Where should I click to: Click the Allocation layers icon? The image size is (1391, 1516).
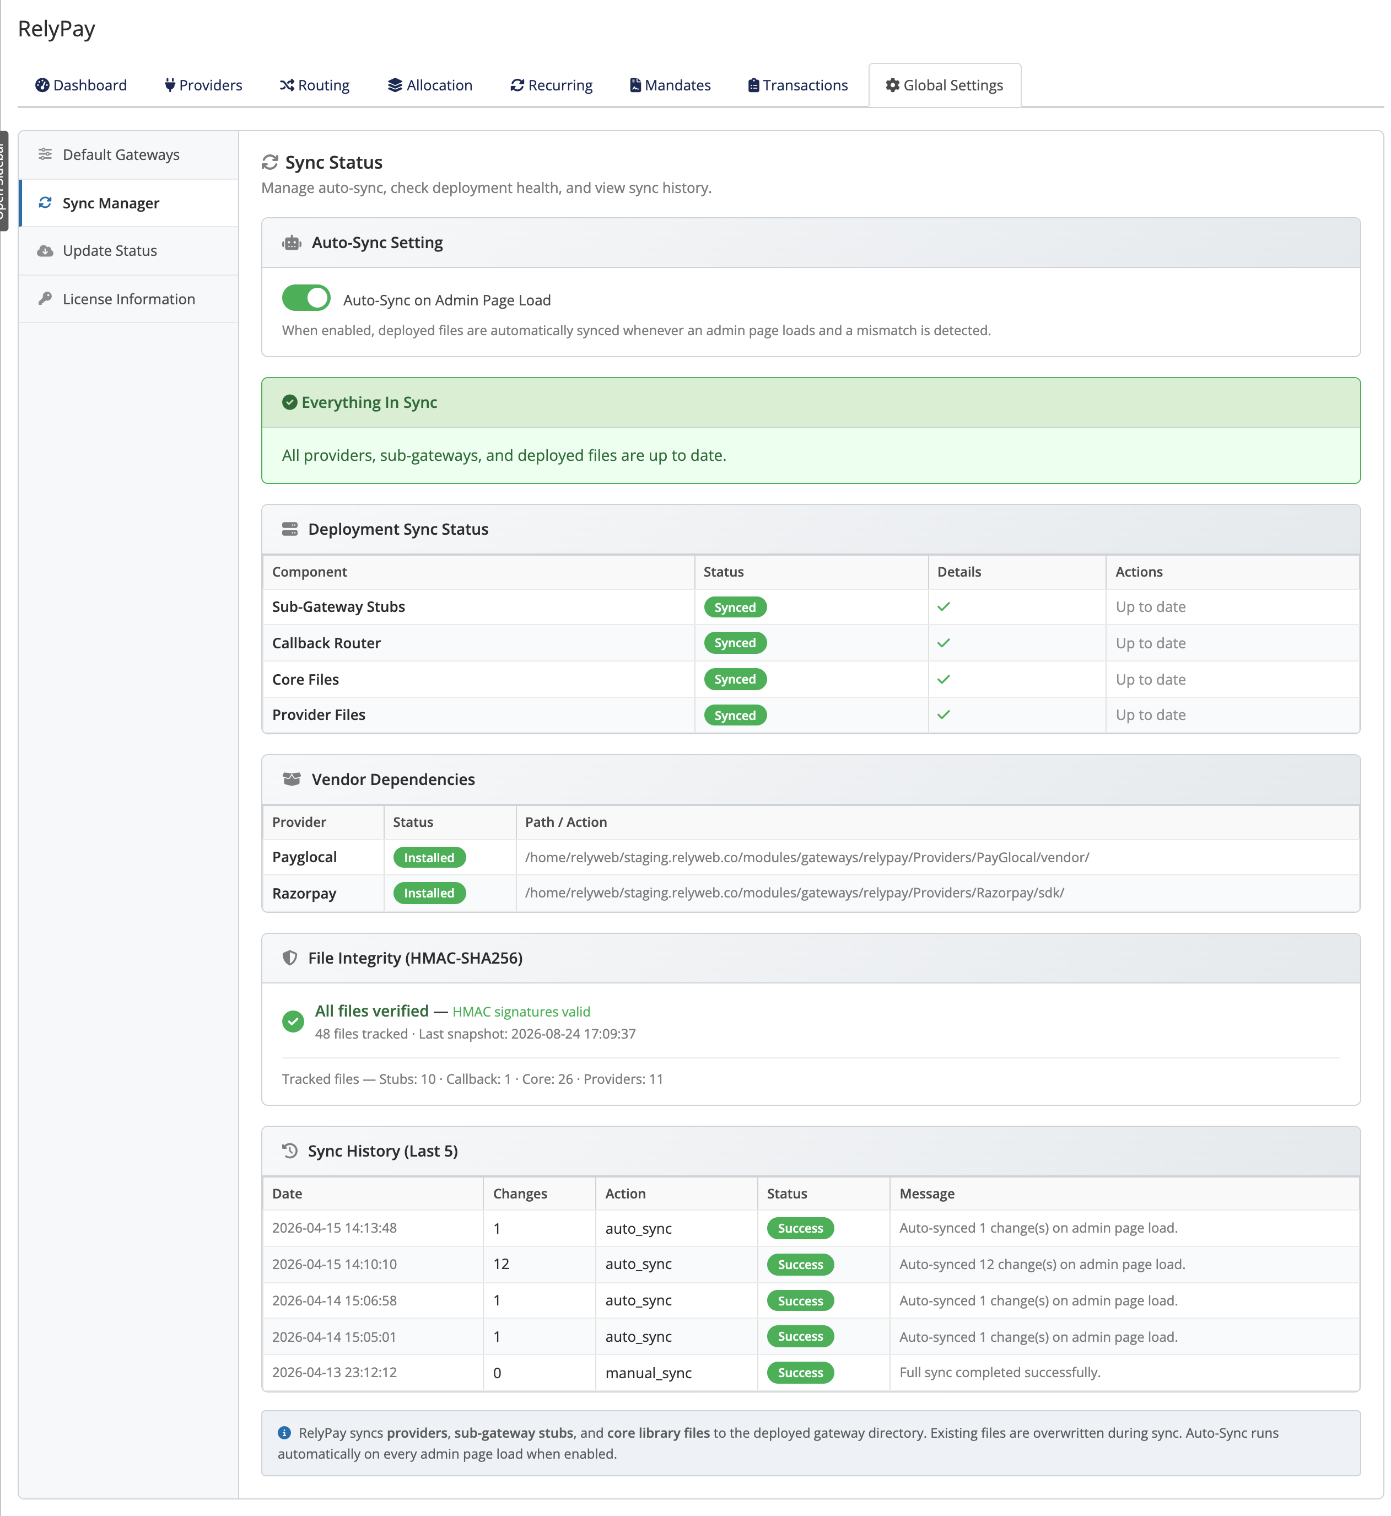click(x=395, y=85)
